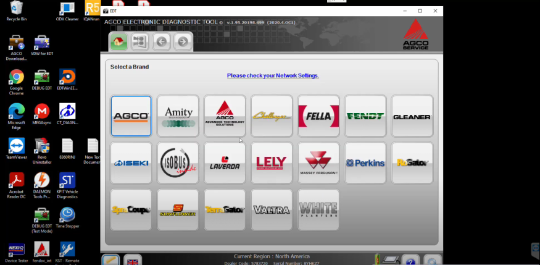Open the ISOBUS brand tile
The width and height of the screenshot is (540, 265).
click(x=178, y=163)
